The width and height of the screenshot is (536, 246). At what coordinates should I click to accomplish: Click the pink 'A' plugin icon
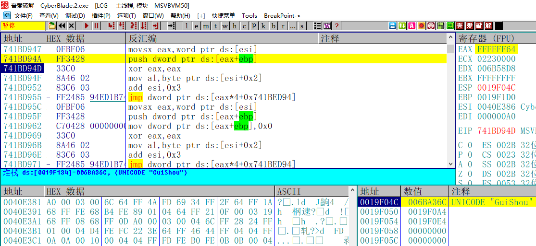(x=412, y=26)
